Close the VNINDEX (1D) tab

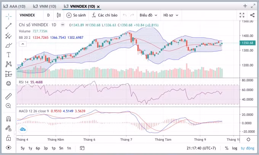(98, 7)
